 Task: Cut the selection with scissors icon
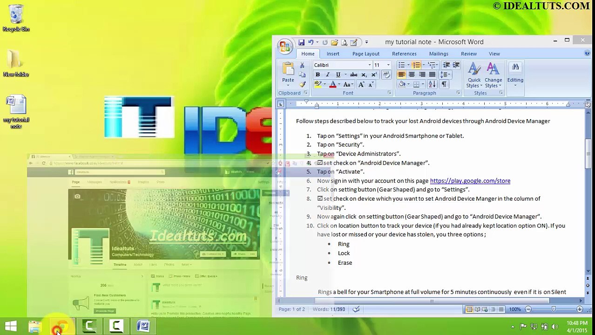tap(302, 66)
